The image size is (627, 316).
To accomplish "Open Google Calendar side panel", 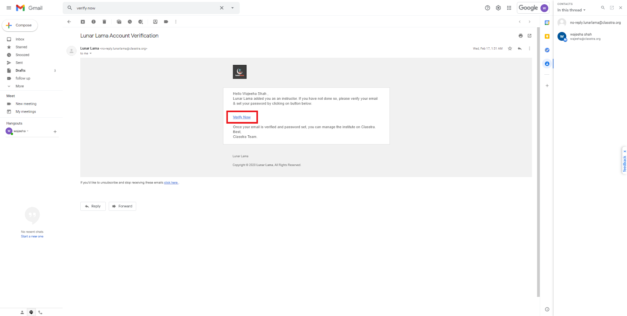I will point(547,23).
